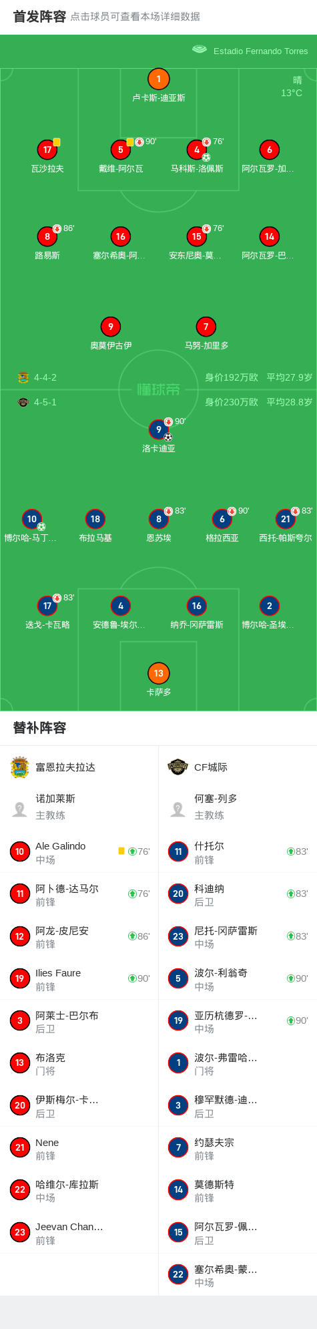This screenshot has height=1329, width=317.
Task: Open substitute Ale Galindo row
Action: (x=79, y=852)
